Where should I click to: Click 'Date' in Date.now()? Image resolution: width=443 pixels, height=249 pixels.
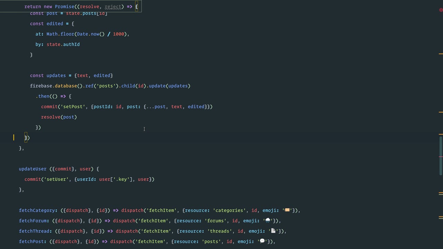83,34
